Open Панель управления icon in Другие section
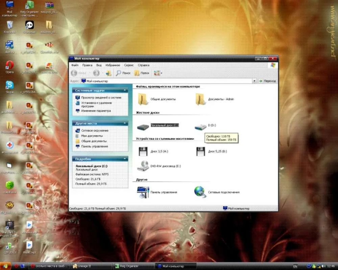This screenshot has width=338, height=270. pos(143,192)
